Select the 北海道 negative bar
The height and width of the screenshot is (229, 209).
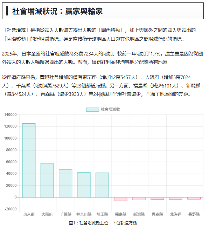tap(175, 198)
